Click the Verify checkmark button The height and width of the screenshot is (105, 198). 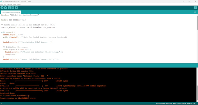[2, 8]
